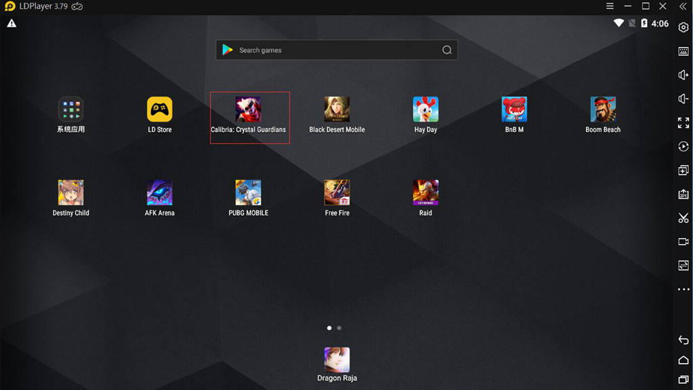This screenshot has height=390, width=693.
Task: Click the Android back arrow button
Action: click(x=684, y=340)
